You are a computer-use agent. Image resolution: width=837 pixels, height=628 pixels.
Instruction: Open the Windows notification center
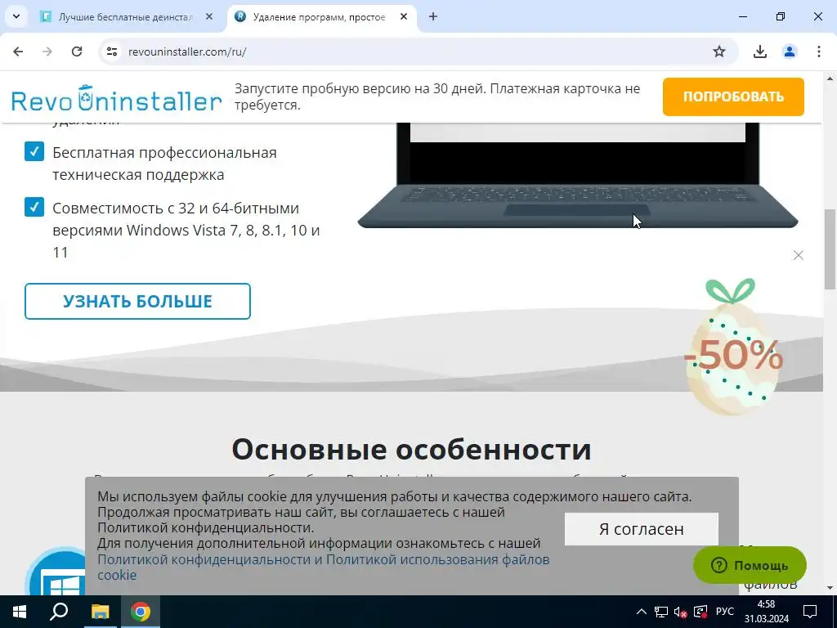(810, 612)
